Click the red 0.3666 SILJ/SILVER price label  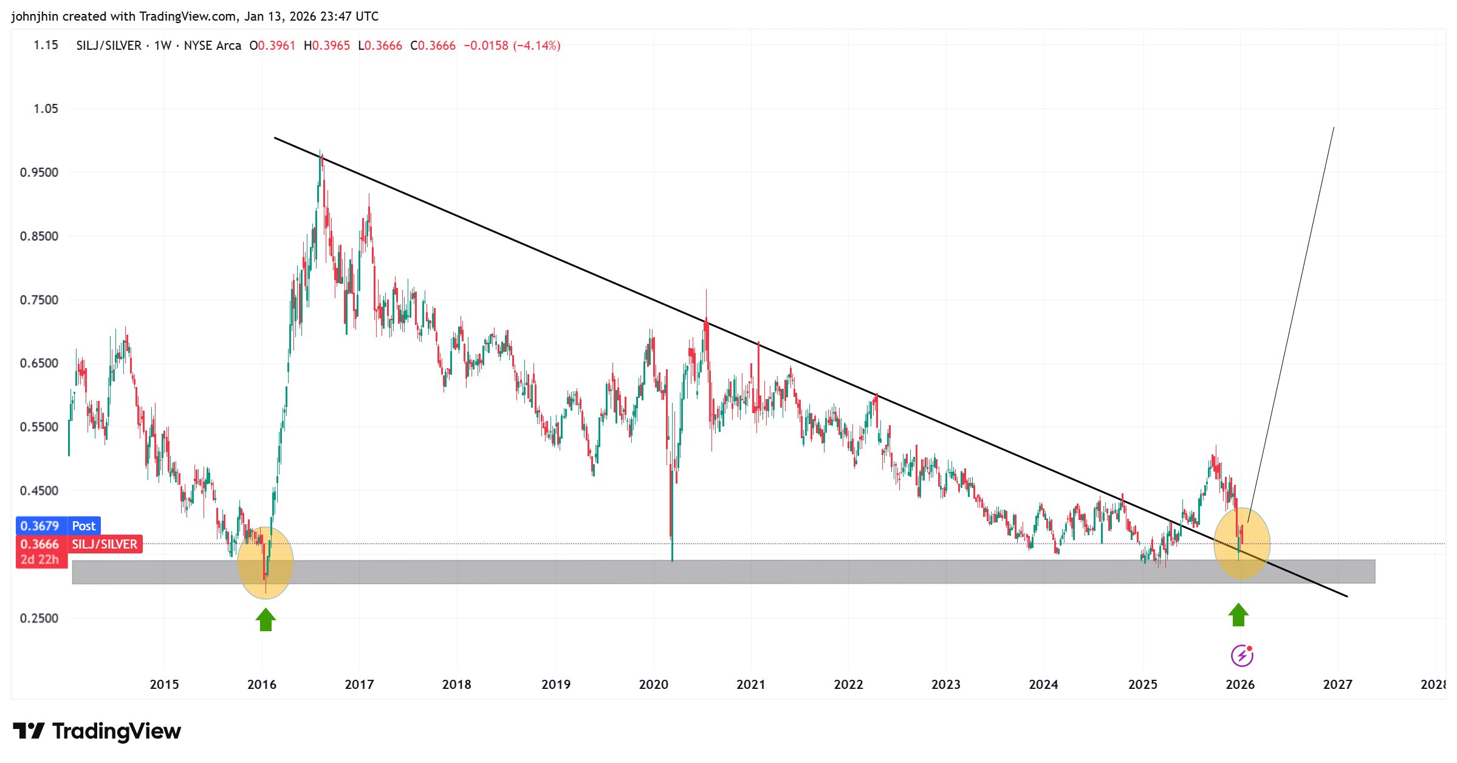79,544
